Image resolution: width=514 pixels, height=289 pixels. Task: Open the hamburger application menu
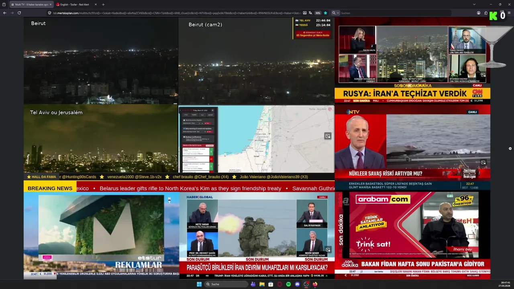pos(509,13)
